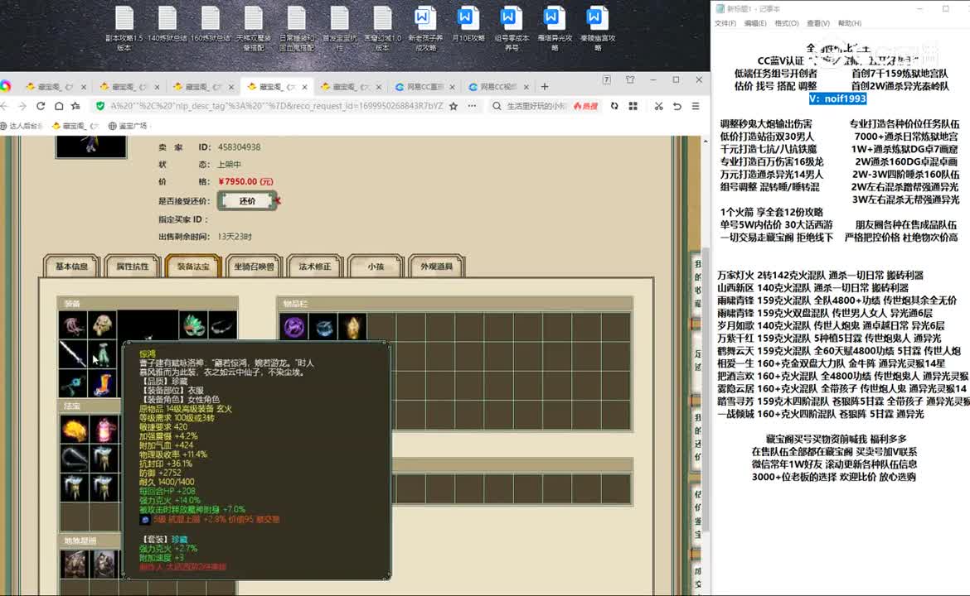970x596 pixels.
Task: Open the 鉴宝广场 bookmark
Action: [x=128, y=126]
